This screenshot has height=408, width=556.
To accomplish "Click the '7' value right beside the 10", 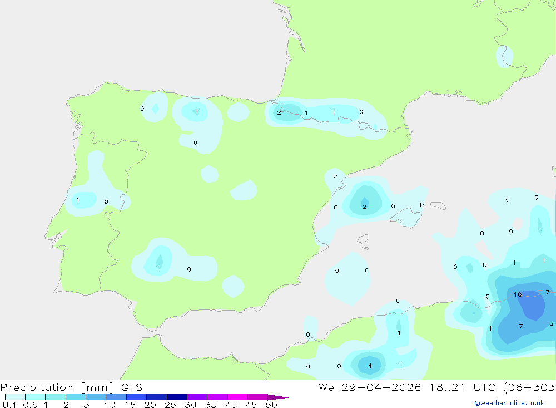I will 548,292.
